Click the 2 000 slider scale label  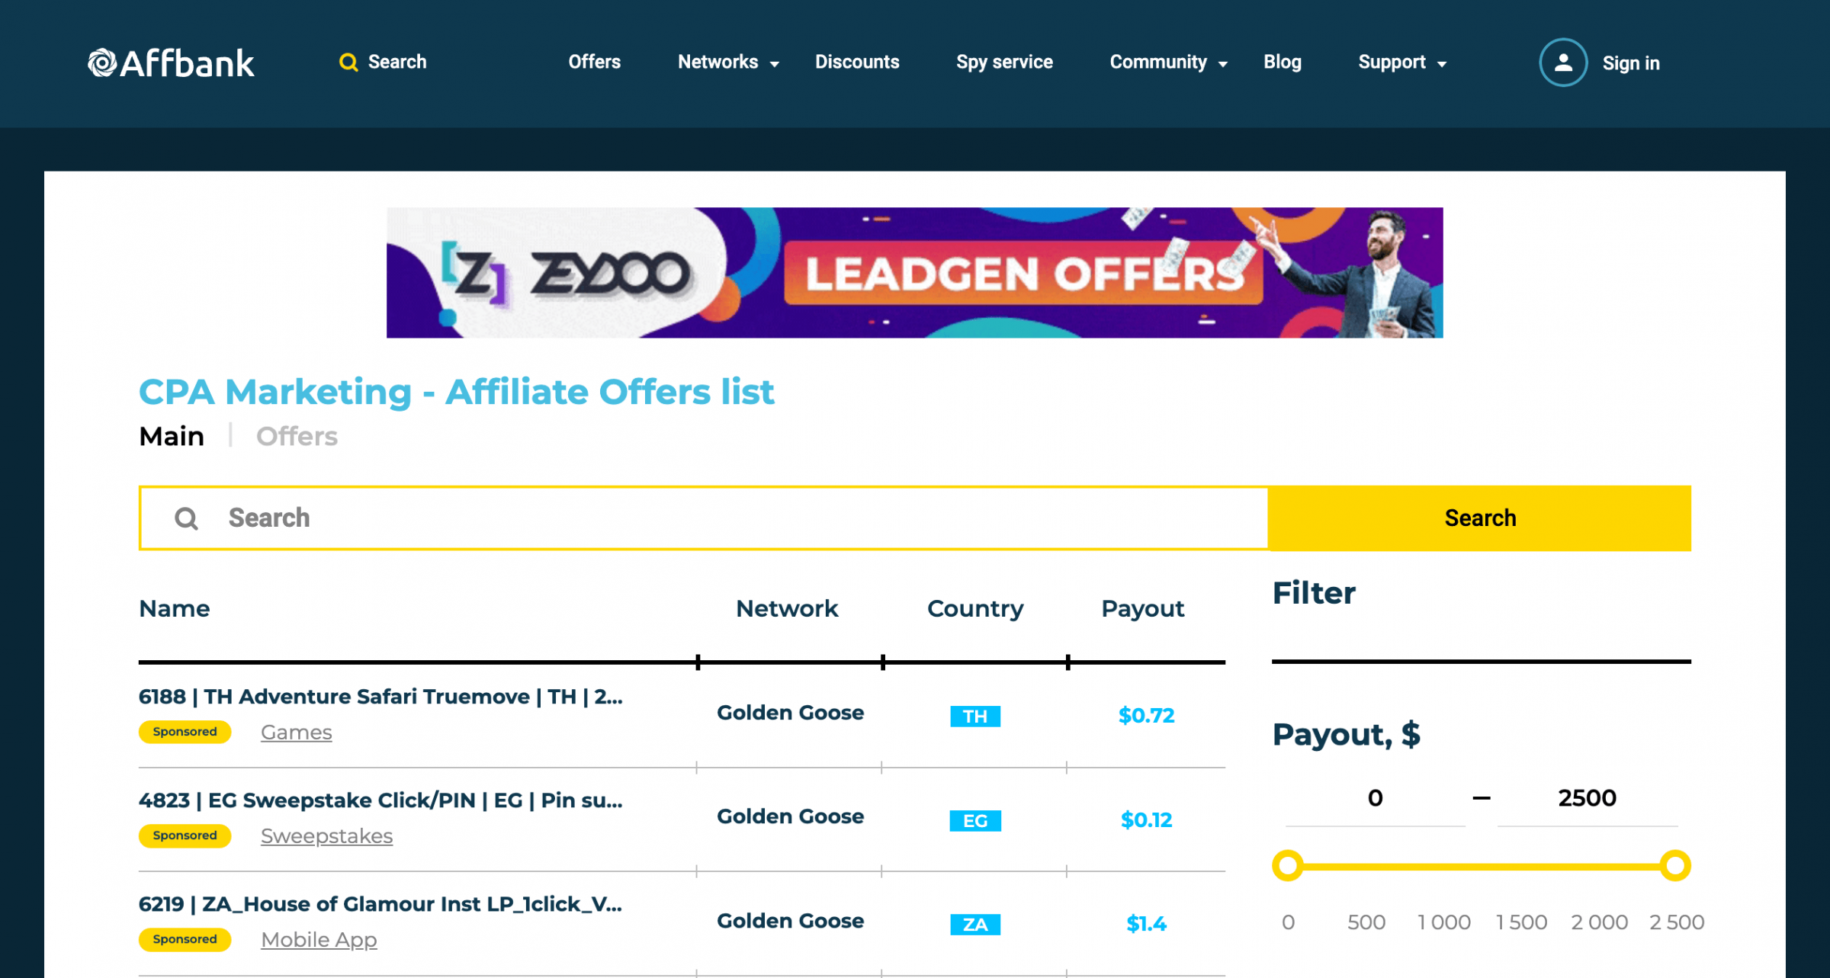pos(1599,922)
